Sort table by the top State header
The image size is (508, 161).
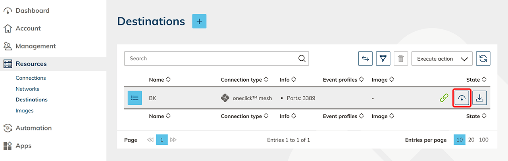[x=476, y=80]
